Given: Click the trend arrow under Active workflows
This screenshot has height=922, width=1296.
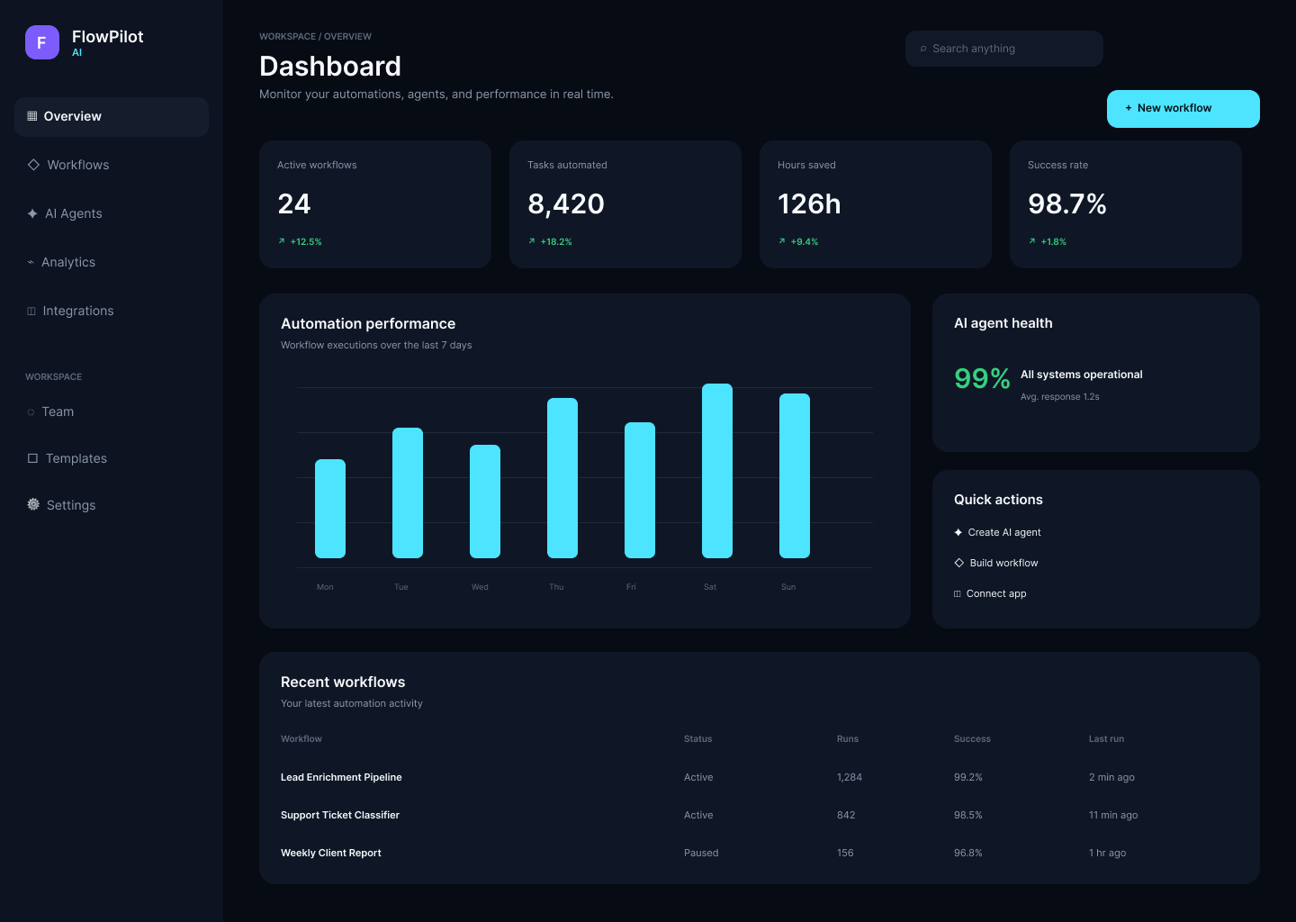Looking at the screenshot, I should point(282,241).
